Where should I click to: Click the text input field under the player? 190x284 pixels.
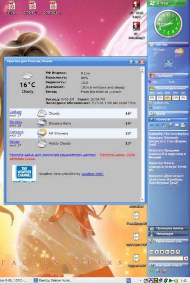(166, 258)
